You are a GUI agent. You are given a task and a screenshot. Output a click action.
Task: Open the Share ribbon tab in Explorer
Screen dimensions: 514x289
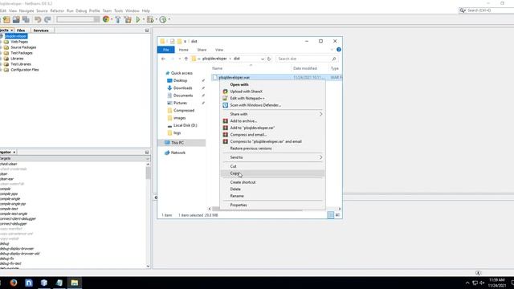pos(202,50)
